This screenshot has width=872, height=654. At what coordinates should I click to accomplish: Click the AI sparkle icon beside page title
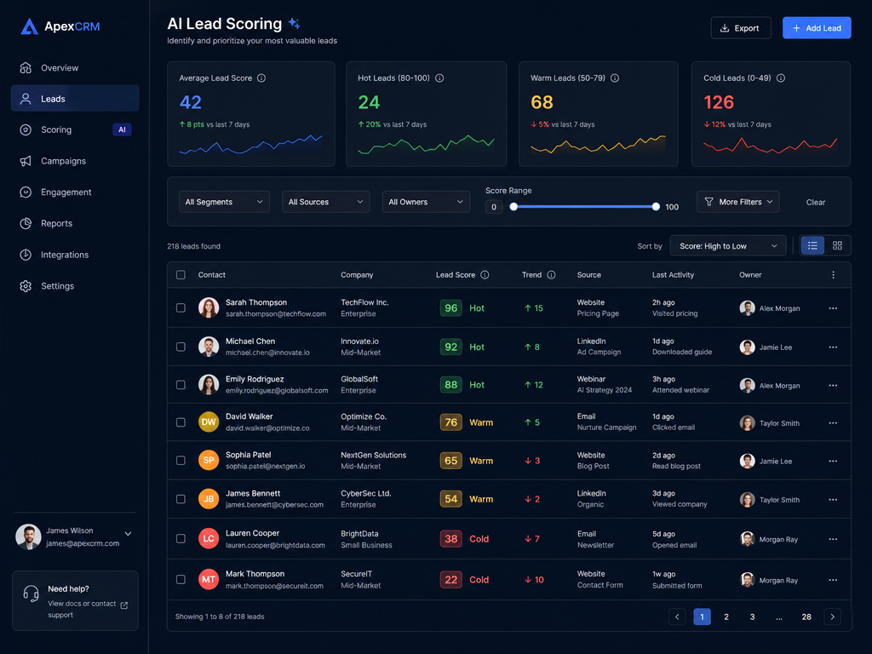pyautogui.click(x=294, y=23)
